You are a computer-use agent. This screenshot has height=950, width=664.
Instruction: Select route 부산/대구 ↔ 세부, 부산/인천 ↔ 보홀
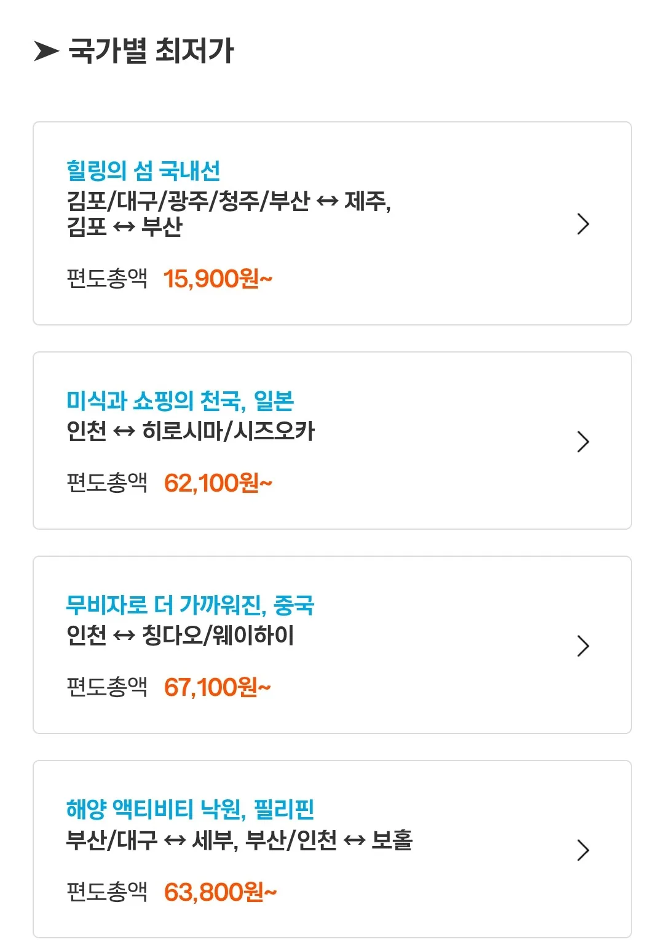239,839
